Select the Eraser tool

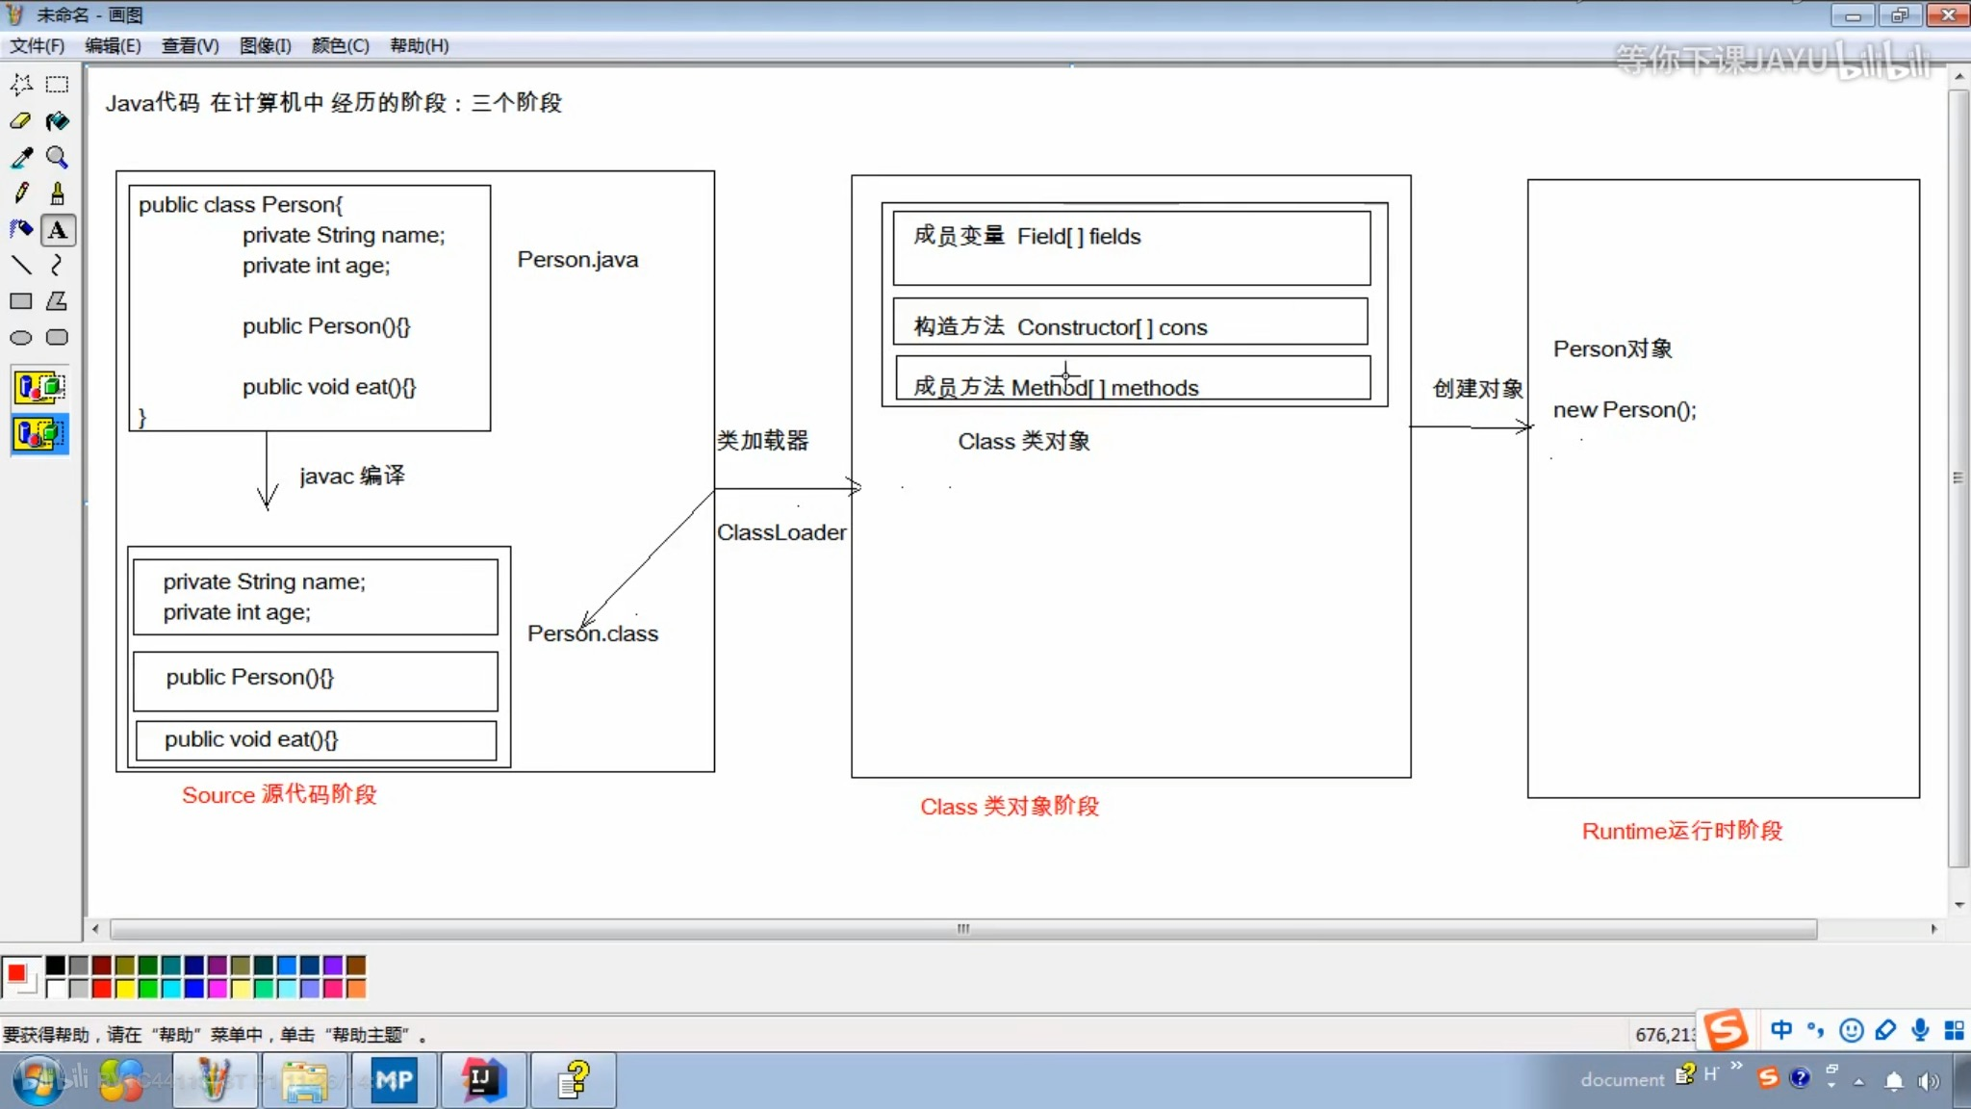21,121
